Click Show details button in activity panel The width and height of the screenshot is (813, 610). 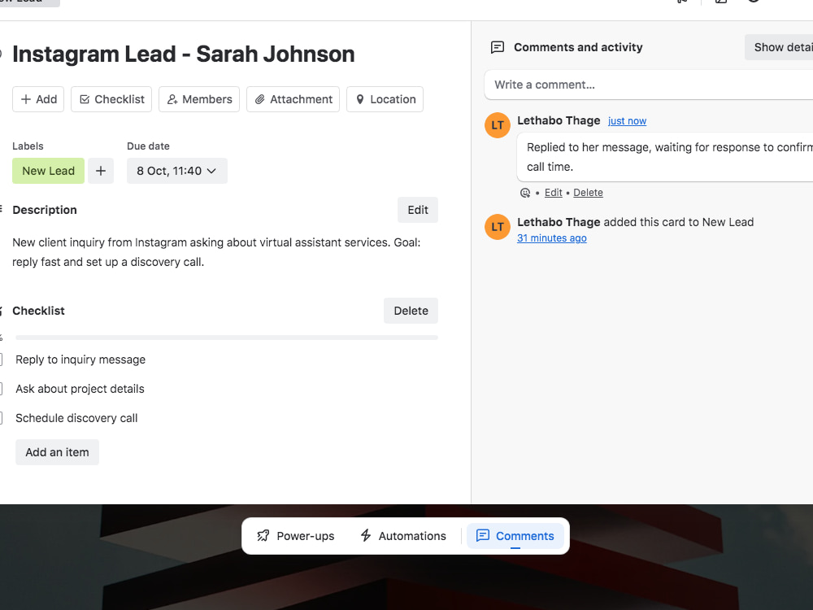pyautogui.click(x=780, y=47)
